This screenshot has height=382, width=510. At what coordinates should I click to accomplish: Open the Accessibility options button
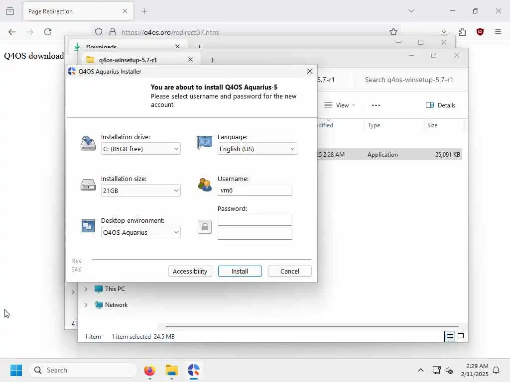[x=190, y=271]
